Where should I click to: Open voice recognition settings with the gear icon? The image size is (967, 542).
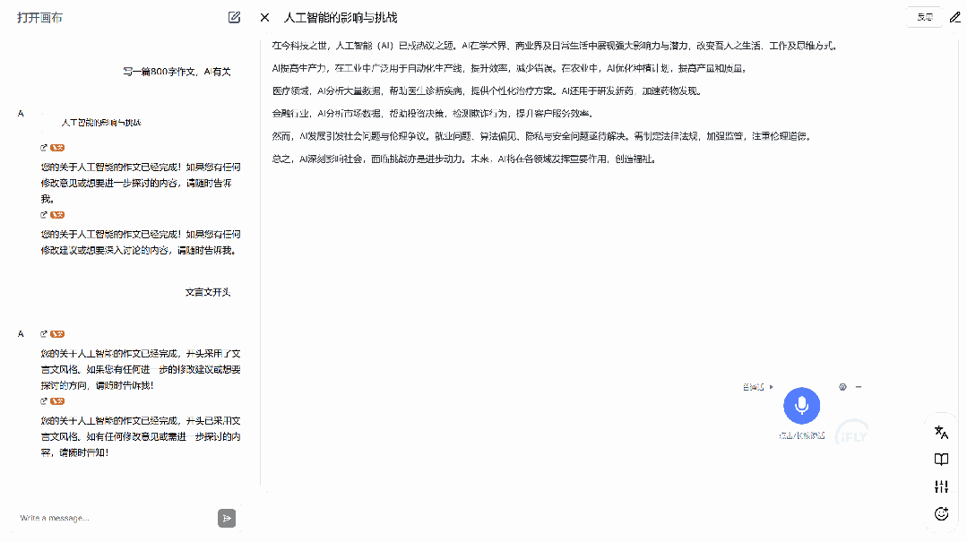coord(841,387)
